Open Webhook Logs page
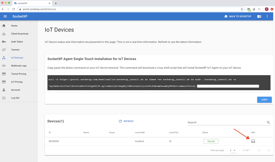275x162 pixels. tap(19, 66)
